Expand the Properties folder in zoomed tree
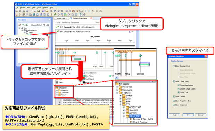 [x=117, y=87]
